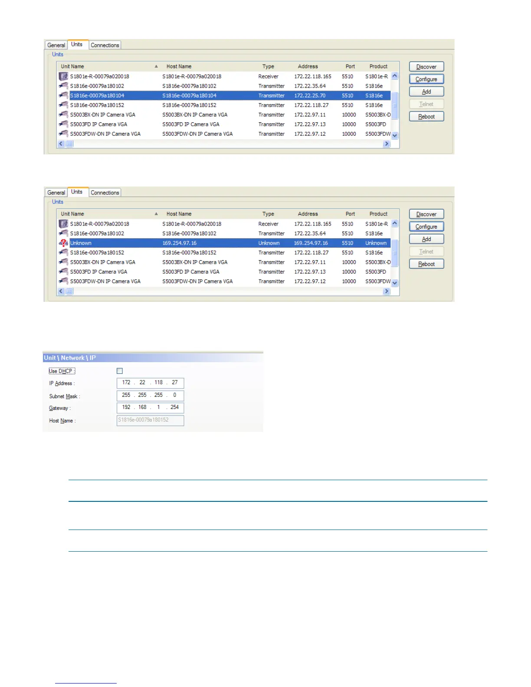This screenshot has height=687, width=531.
Task: Click camera icon of S1816e-00079a180152 in upper list
Action: click(x=63, y=105)
